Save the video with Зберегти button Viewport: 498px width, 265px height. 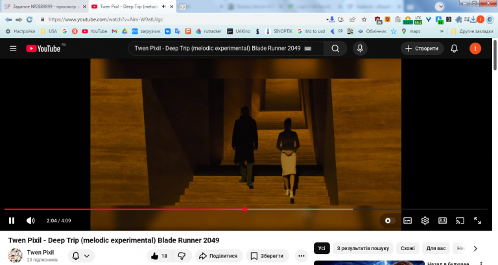(x=267, y=256)
